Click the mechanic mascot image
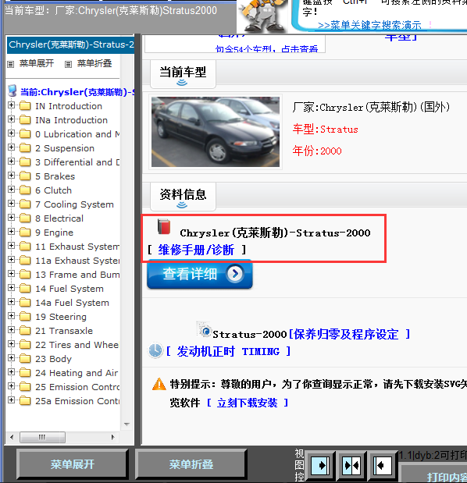 262,16
